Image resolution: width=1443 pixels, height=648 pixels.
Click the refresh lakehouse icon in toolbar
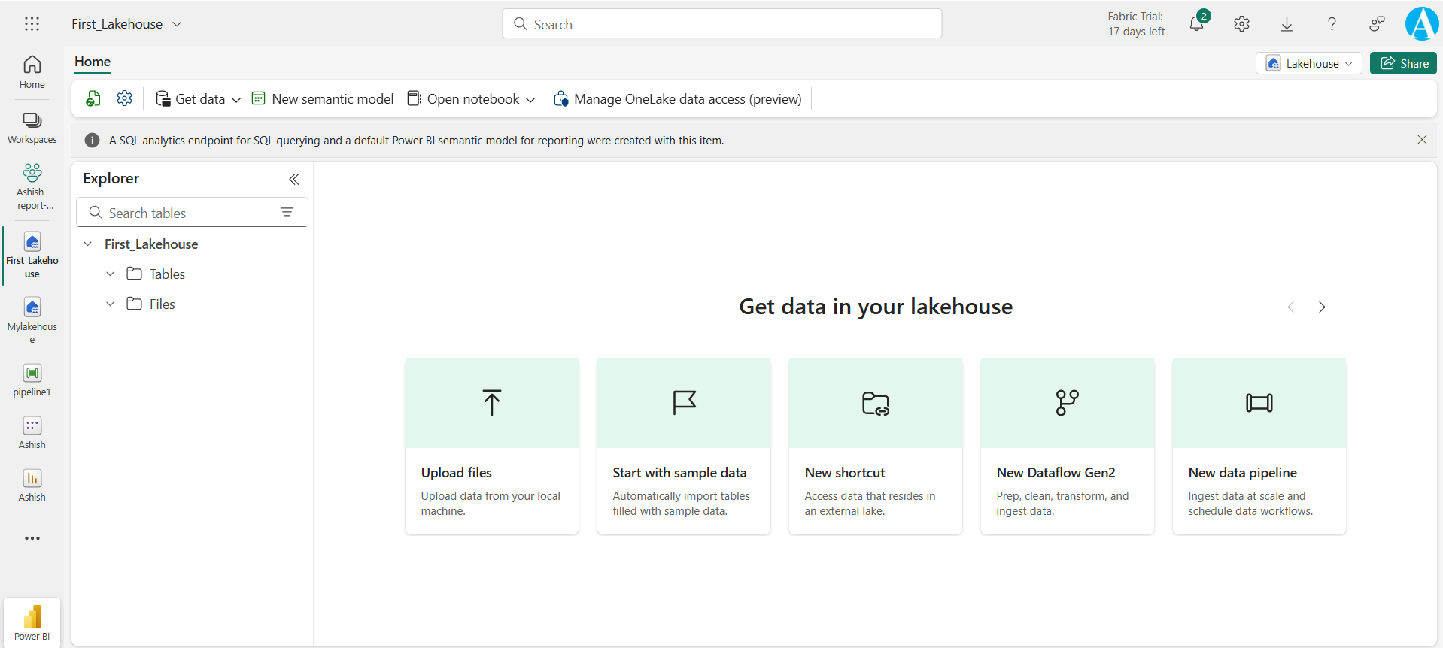coord(93,99)
